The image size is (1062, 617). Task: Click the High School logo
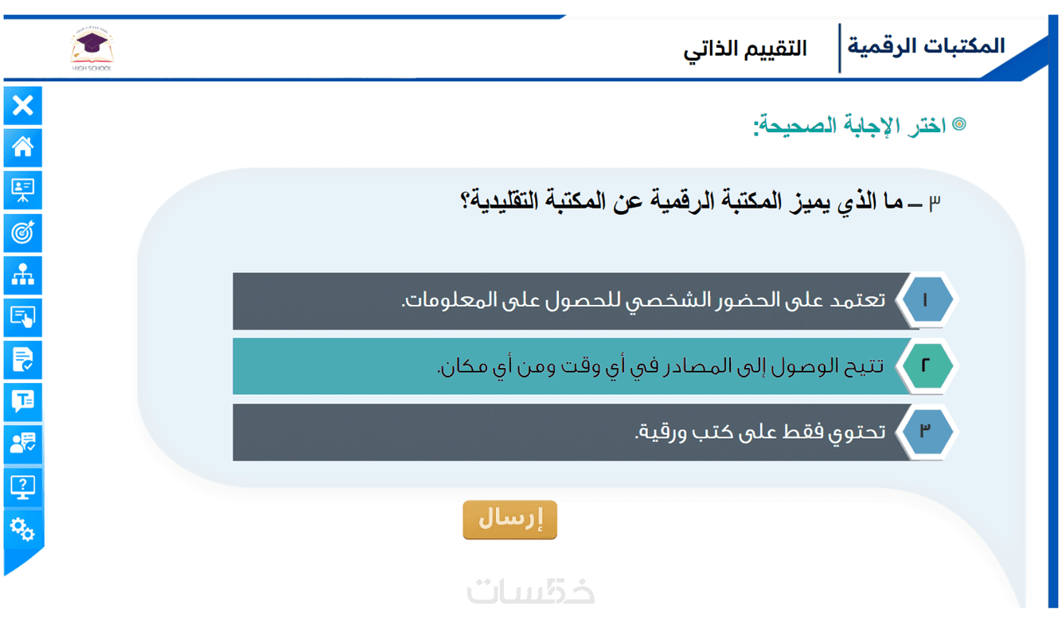pos(92,49)
